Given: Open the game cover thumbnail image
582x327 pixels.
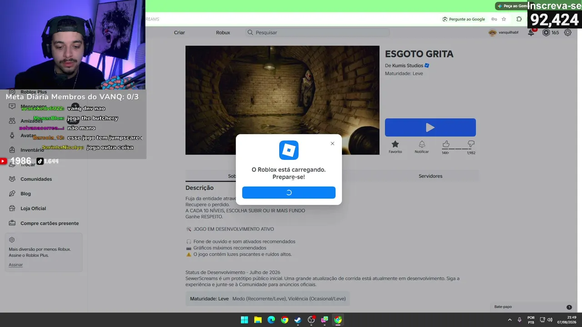Looking at the screenshot, I should click(282, 100).
